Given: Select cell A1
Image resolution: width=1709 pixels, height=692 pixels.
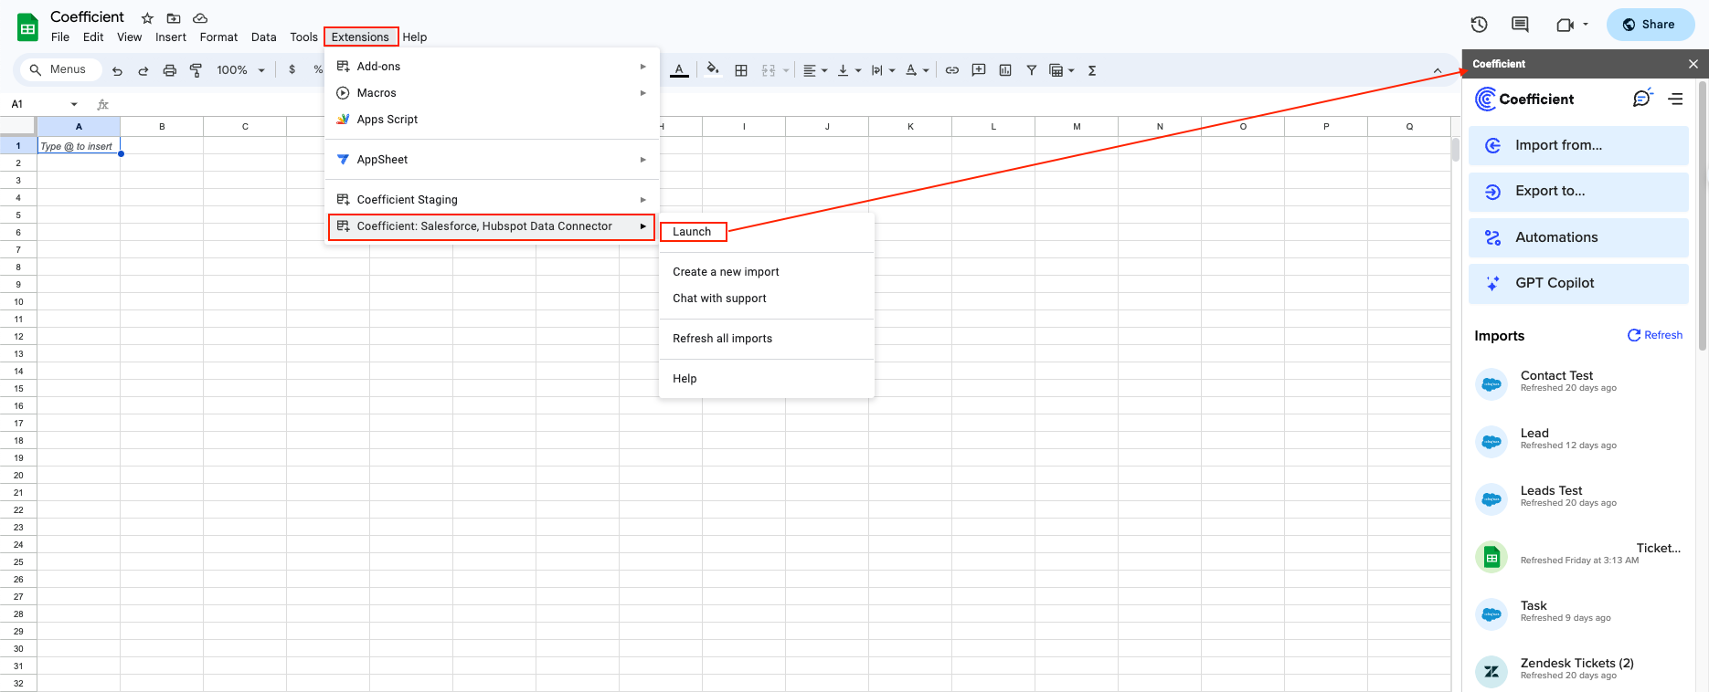Looking at the screenshot, I should point(79,146).
